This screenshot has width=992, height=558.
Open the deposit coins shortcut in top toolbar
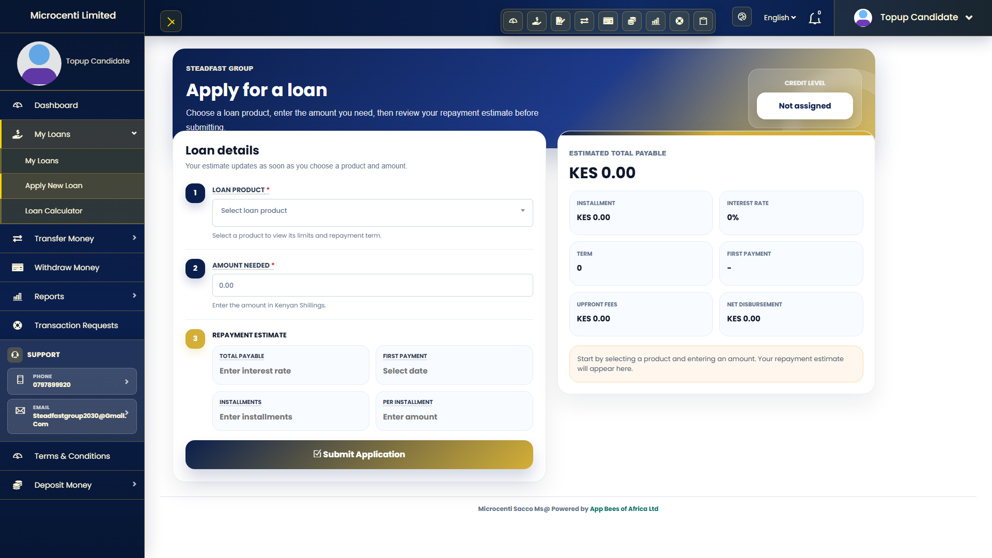click(x=632, y=21)
